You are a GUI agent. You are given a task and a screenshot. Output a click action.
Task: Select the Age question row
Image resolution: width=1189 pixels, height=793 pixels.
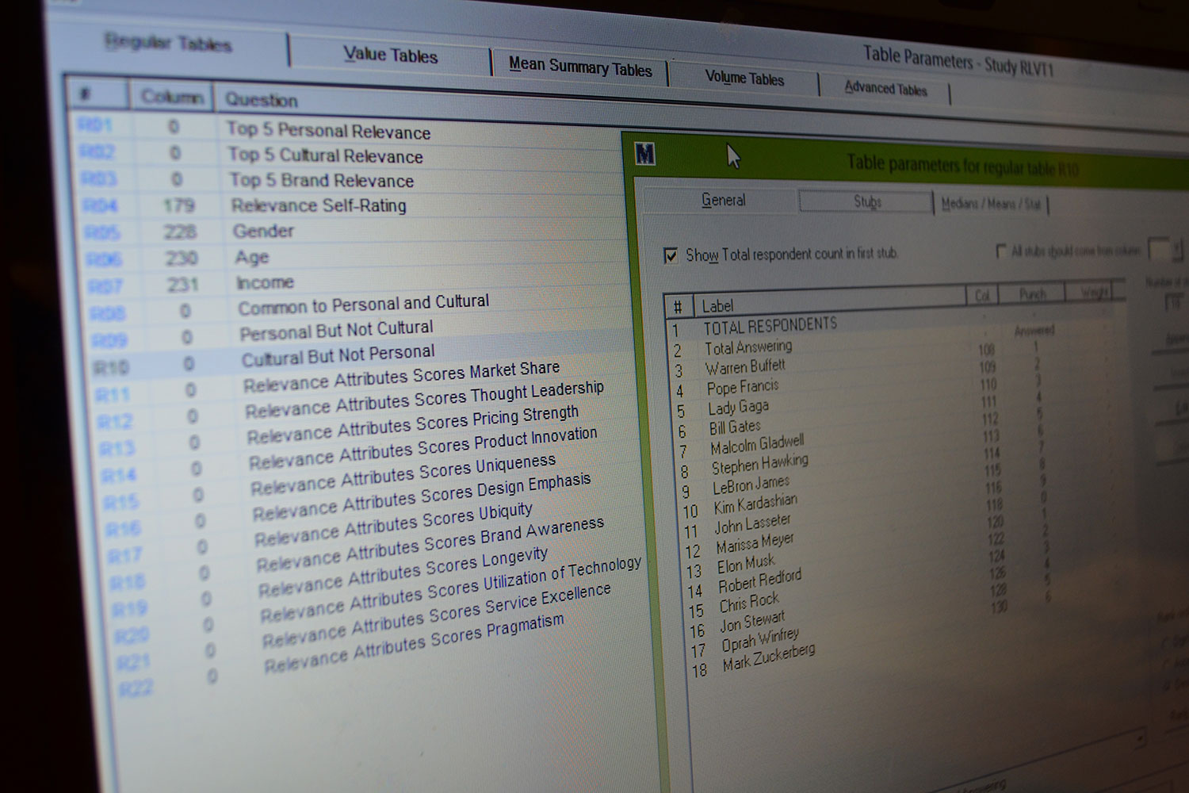(x=252, y=257)
